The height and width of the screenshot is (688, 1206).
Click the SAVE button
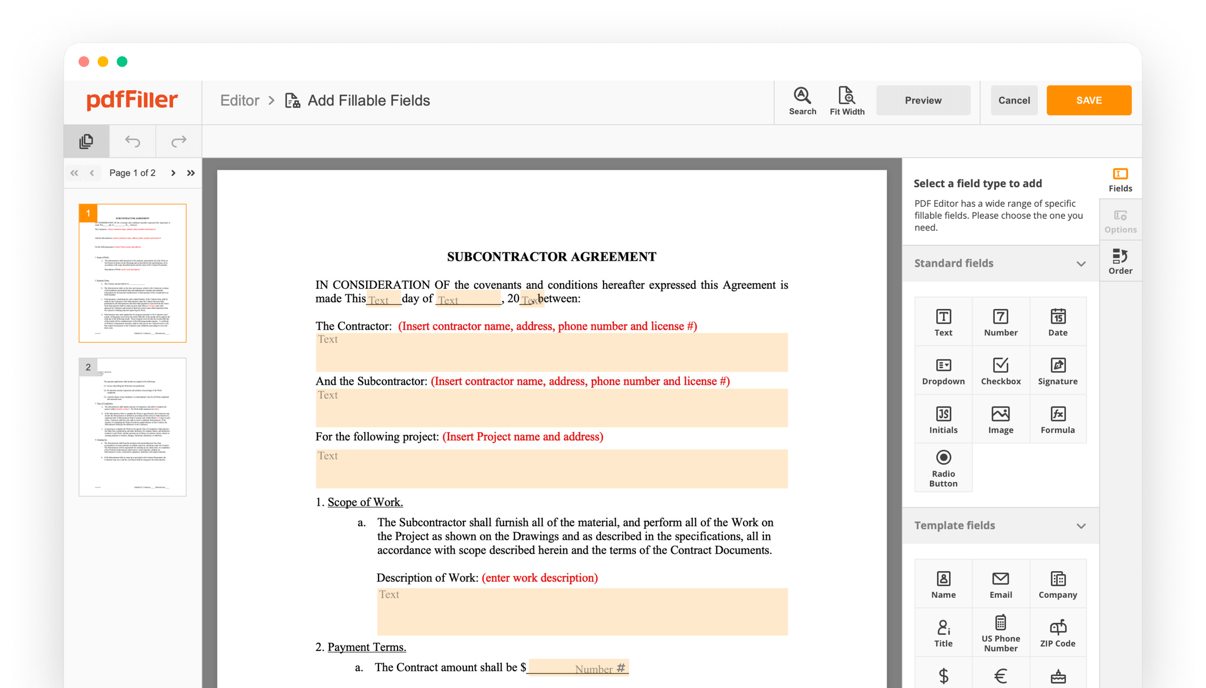click(1089, 100)
